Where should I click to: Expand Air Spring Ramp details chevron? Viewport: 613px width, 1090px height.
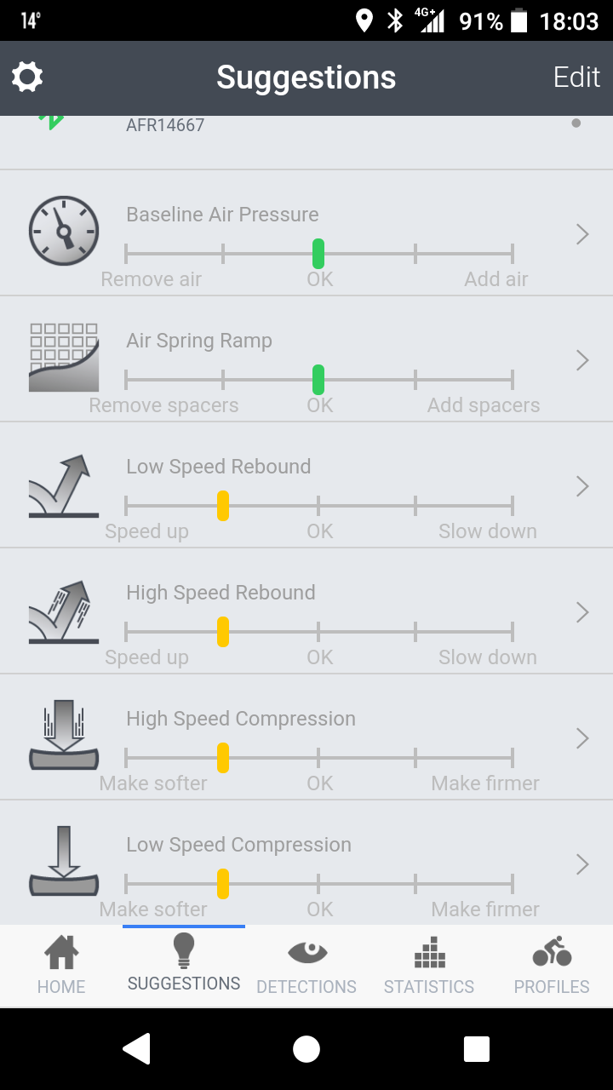coord(582,360)
